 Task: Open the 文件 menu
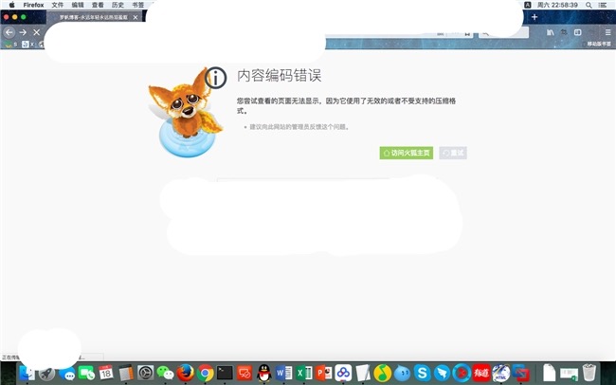[58, 5]
